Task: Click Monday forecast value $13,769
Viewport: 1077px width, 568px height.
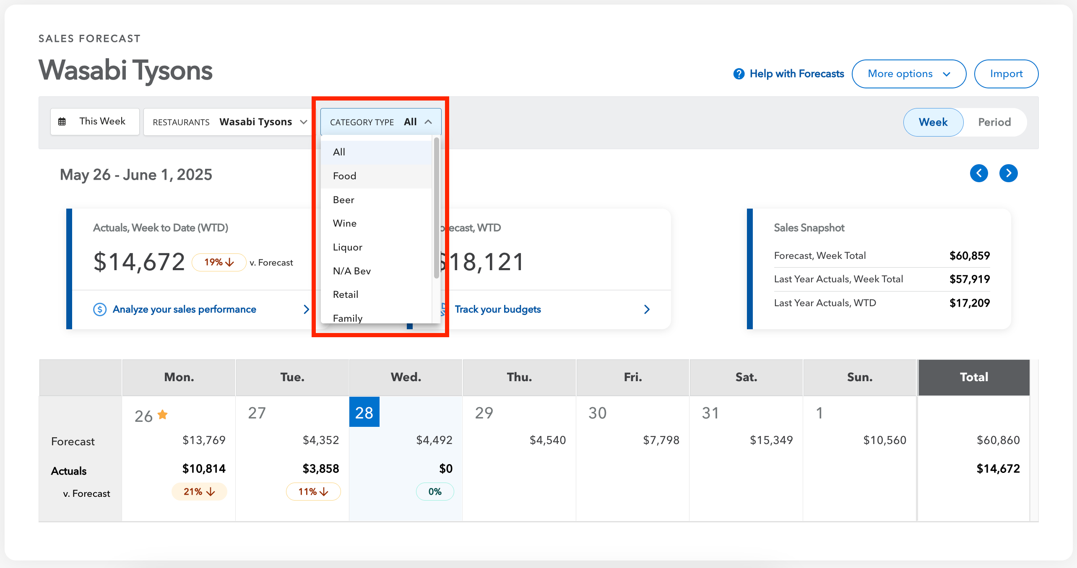Action: click(204, 440)
